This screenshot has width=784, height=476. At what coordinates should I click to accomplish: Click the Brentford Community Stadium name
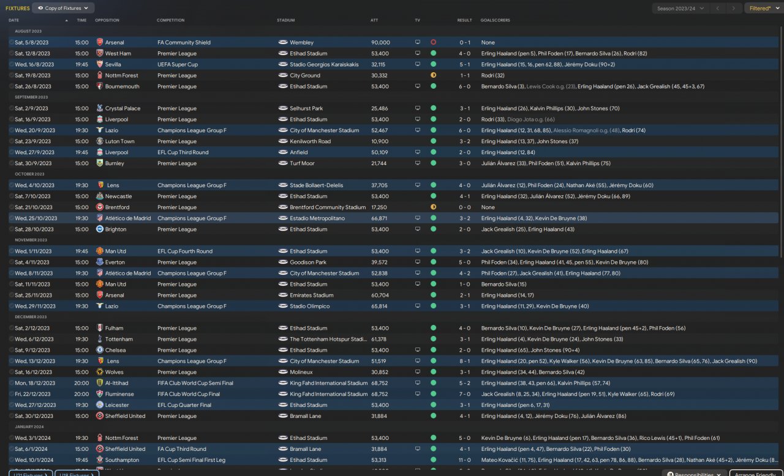[328, 207]
